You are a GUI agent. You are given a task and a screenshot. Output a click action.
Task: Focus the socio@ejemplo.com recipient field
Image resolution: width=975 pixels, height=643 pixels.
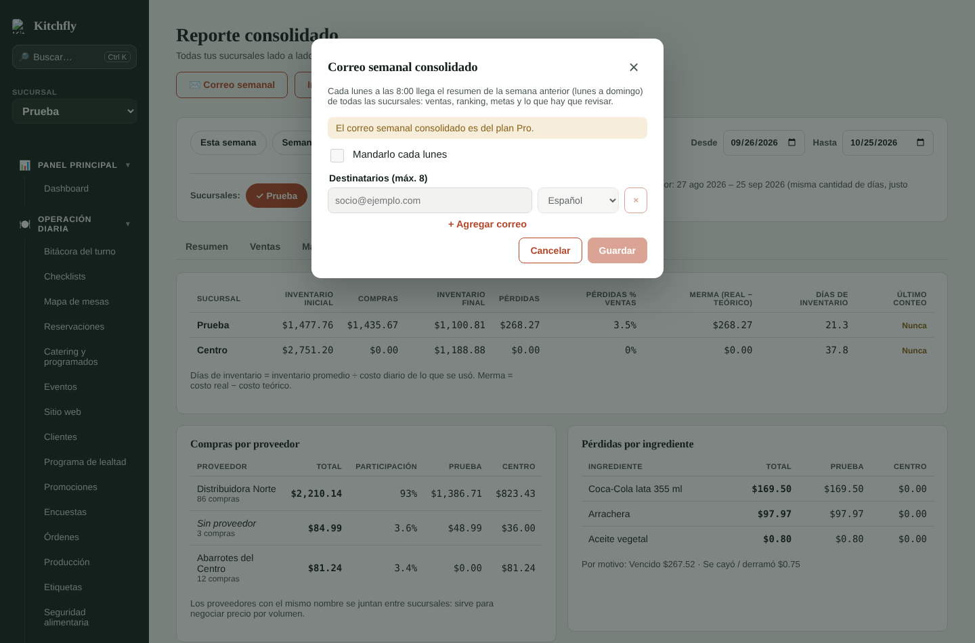[430, 200]
